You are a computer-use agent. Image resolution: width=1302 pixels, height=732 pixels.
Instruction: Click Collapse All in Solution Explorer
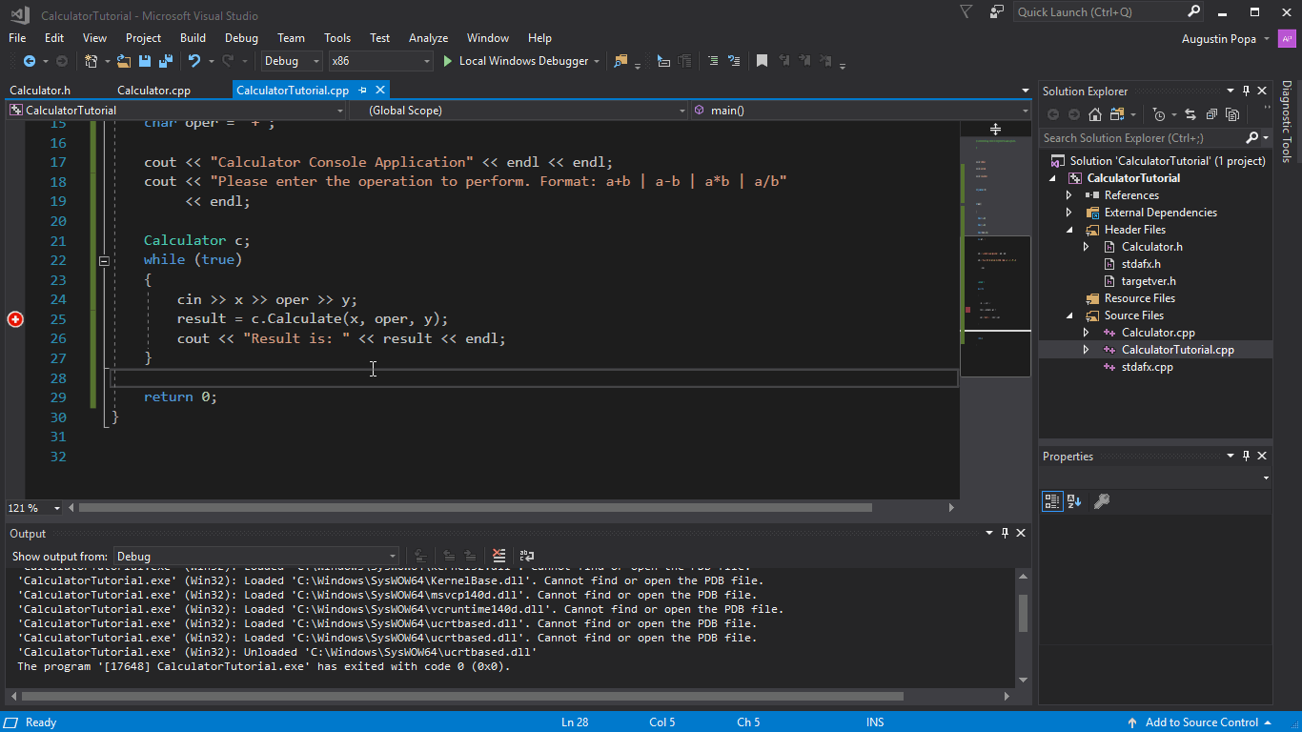[x=1212, y=113]
